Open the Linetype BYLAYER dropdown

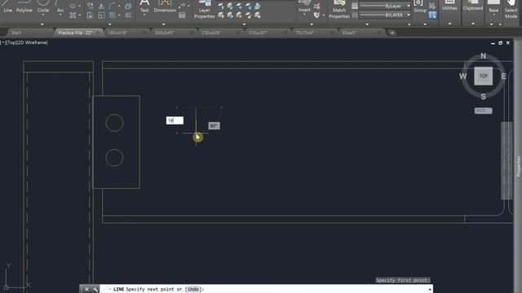coord(385,15)
